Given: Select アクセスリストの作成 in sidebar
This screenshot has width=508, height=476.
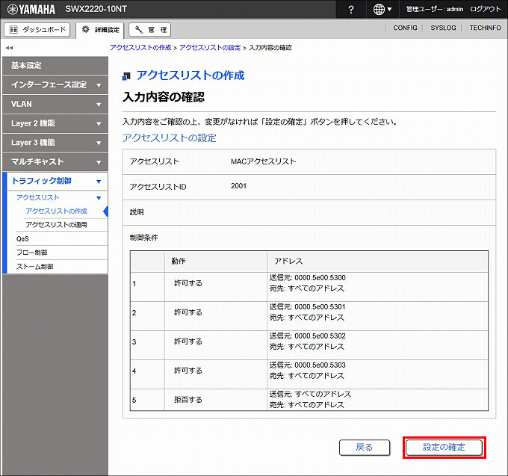Looking at the screenshot, I should click(x=56, y=211).
